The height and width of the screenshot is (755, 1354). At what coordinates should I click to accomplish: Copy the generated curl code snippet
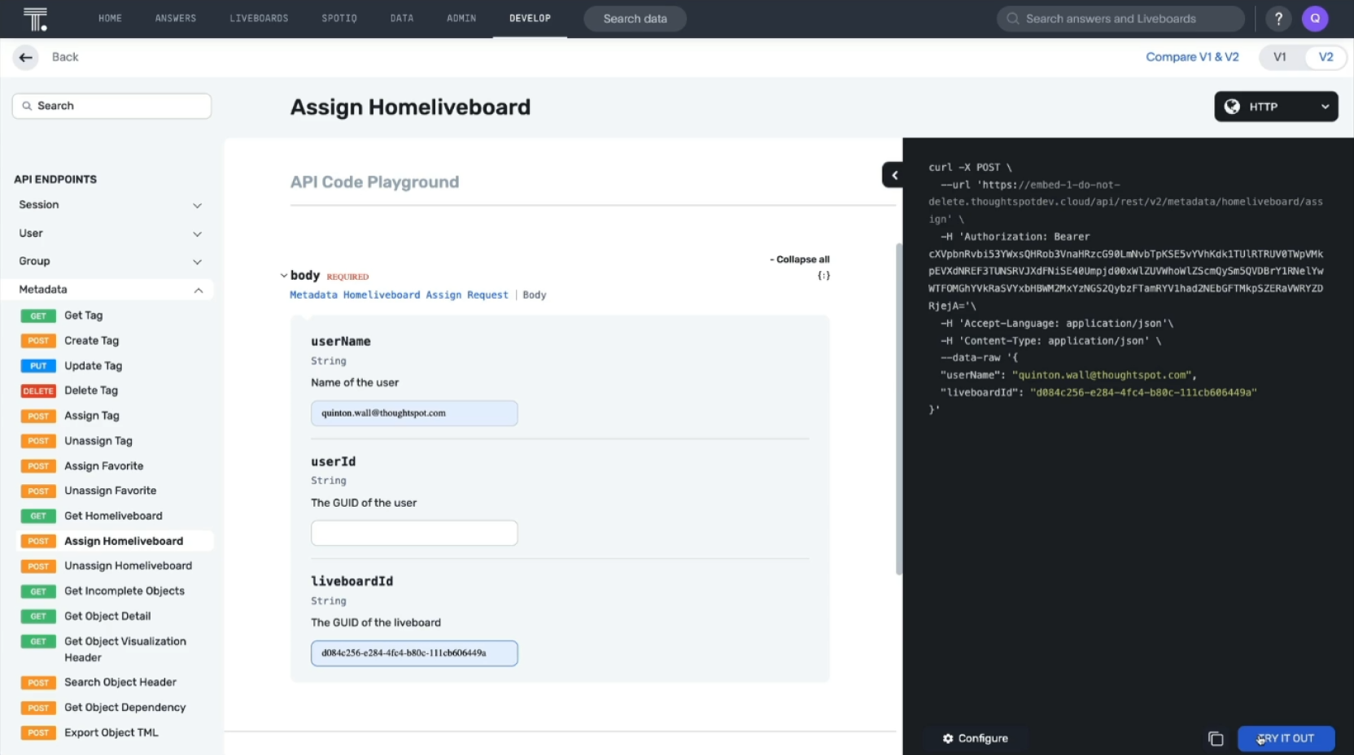coord(1216,739)
